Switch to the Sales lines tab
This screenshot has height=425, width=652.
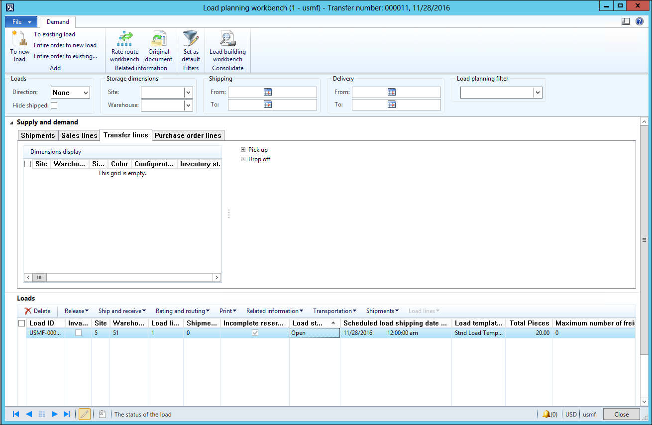(x=79, y=135)
